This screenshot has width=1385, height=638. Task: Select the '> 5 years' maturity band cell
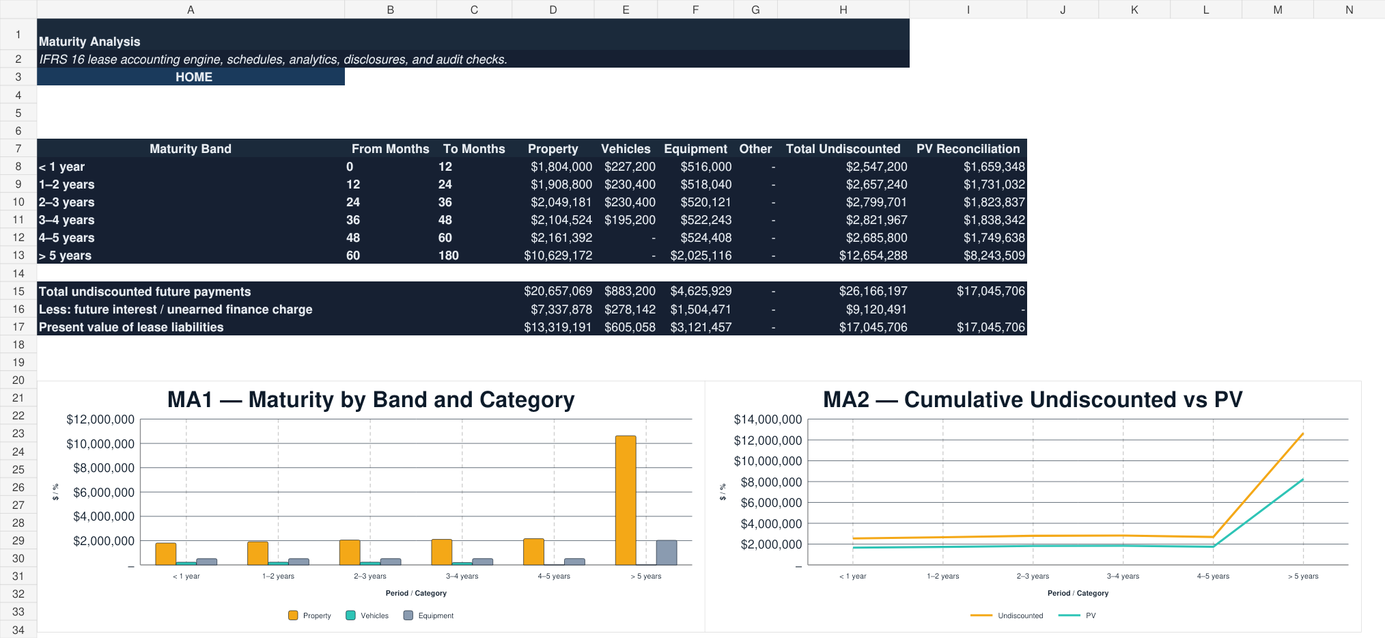point(191,255)
